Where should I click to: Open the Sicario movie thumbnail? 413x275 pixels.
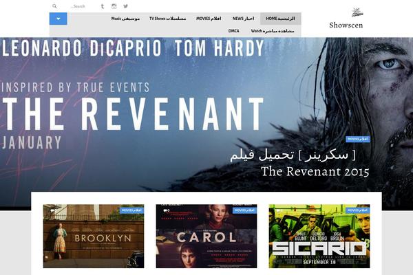[319, 236]
